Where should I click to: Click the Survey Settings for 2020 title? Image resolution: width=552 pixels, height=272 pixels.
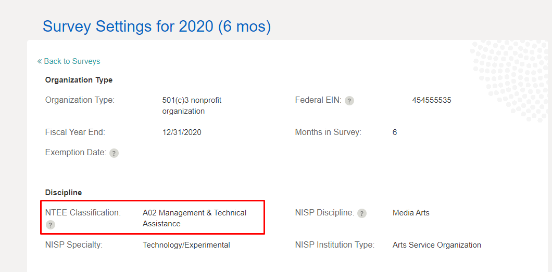click(157, 26)
